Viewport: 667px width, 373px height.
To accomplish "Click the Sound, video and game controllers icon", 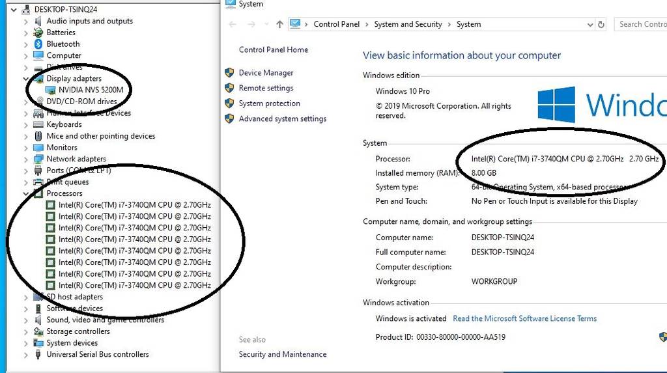I will (x=38, y=320).
